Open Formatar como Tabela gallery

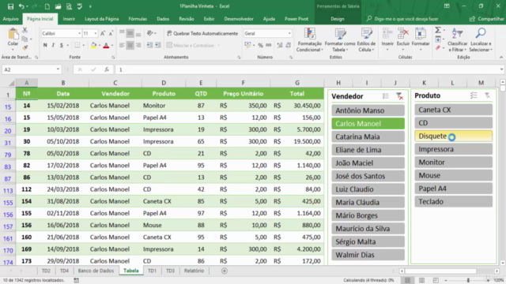[x=340, y=39]
